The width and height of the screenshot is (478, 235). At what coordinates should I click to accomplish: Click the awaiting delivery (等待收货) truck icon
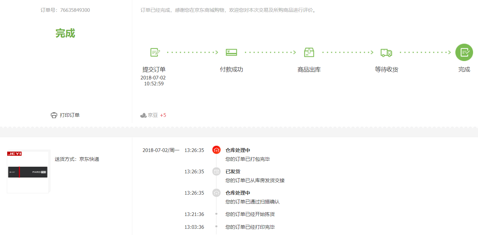point(386,52)
